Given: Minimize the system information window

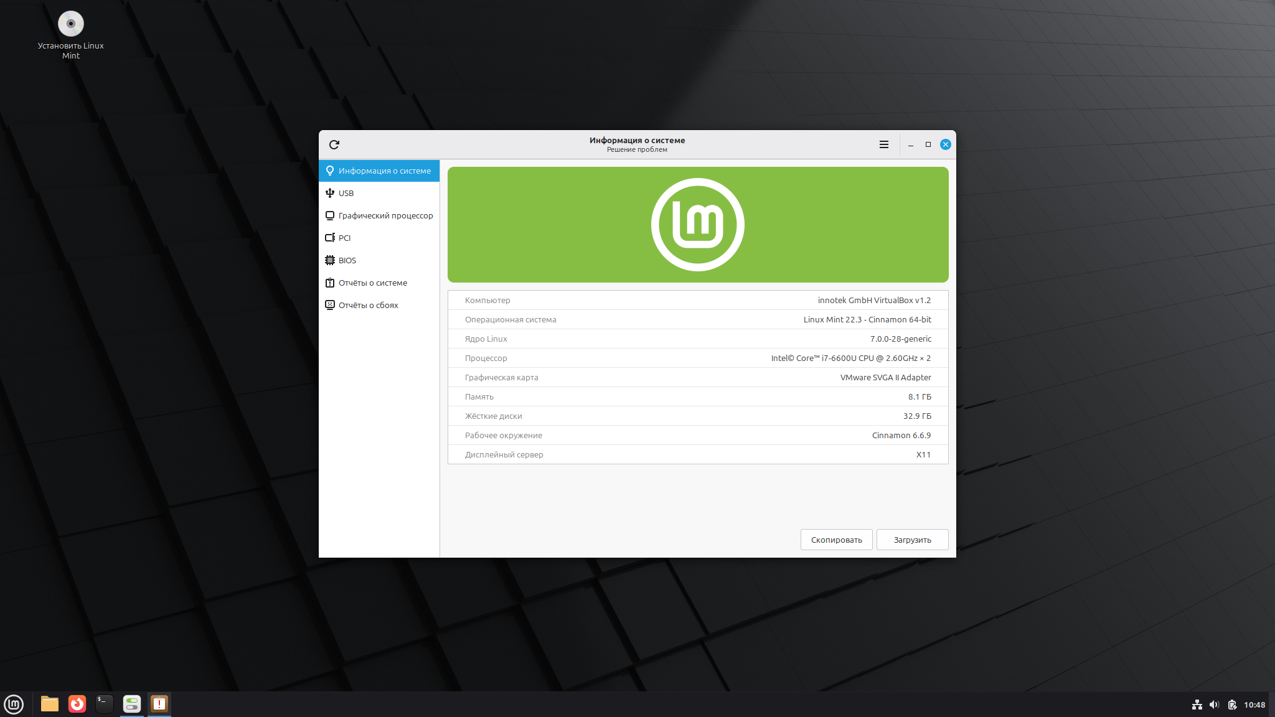Looking at the screenshot, I should [x=911, y=144].
